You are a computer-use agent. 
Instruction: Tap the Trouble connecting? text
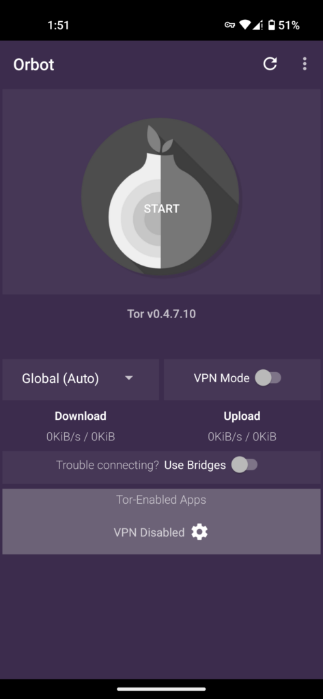pos(107,465)
